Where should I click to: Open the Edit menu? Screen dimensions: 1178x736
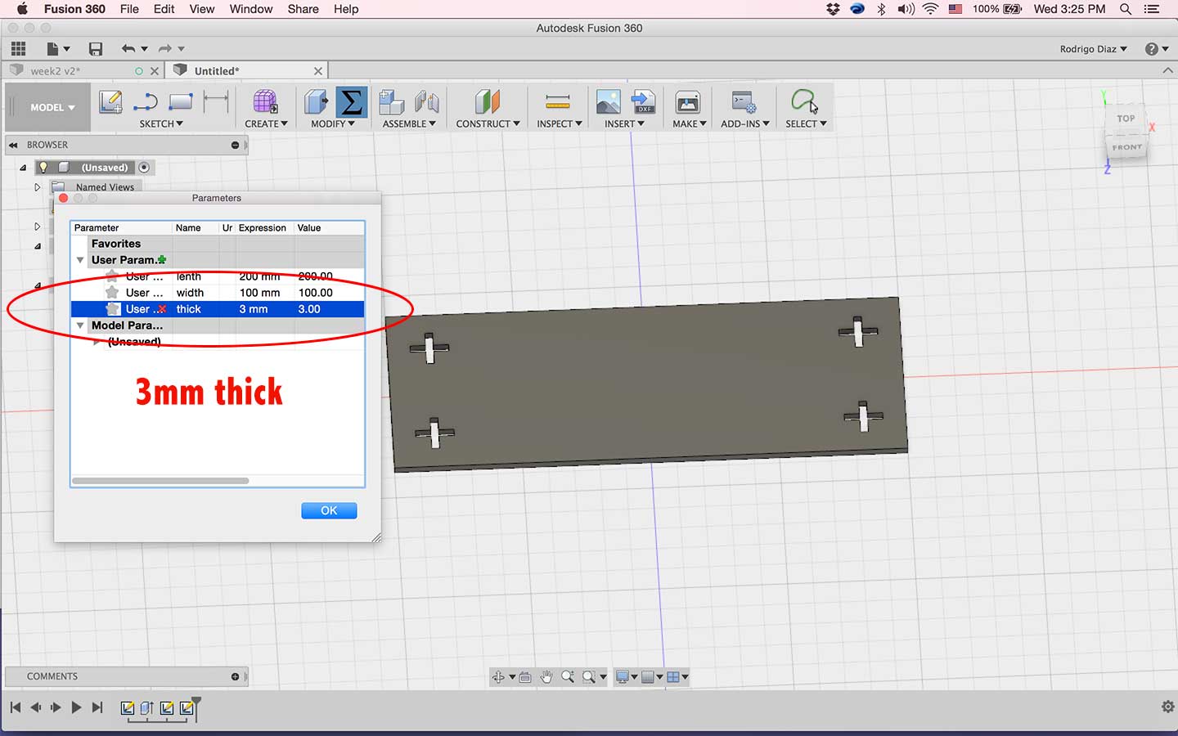coord(164,9)
